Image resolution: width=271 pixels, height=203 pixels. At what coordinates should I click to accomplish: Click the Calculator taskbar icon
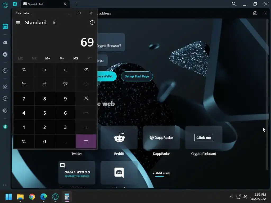[67, 197]
